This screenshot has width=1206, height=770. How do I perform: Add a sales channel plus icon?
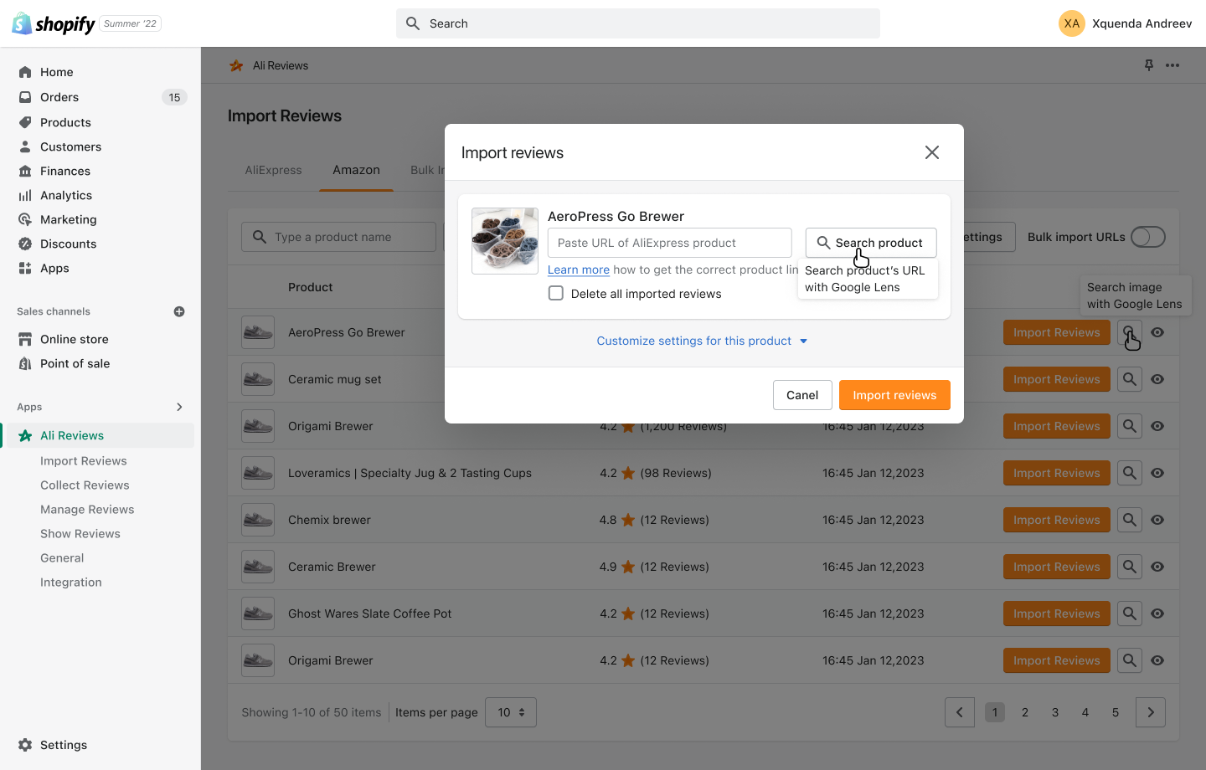click(x=179, y=311)
